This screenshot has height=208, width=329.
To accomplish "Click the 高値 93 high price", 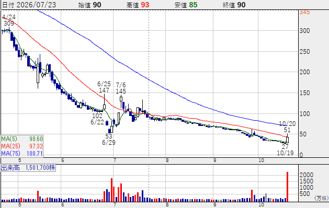I will 138,5.
